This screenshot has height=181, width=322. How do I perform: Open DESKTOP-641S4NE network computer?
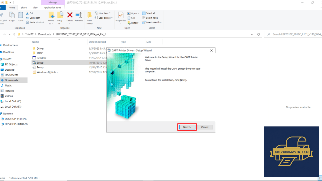[x=16, y=119]
